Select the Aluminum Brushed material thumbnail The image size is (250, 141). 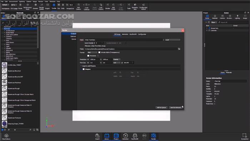point(4,71)
